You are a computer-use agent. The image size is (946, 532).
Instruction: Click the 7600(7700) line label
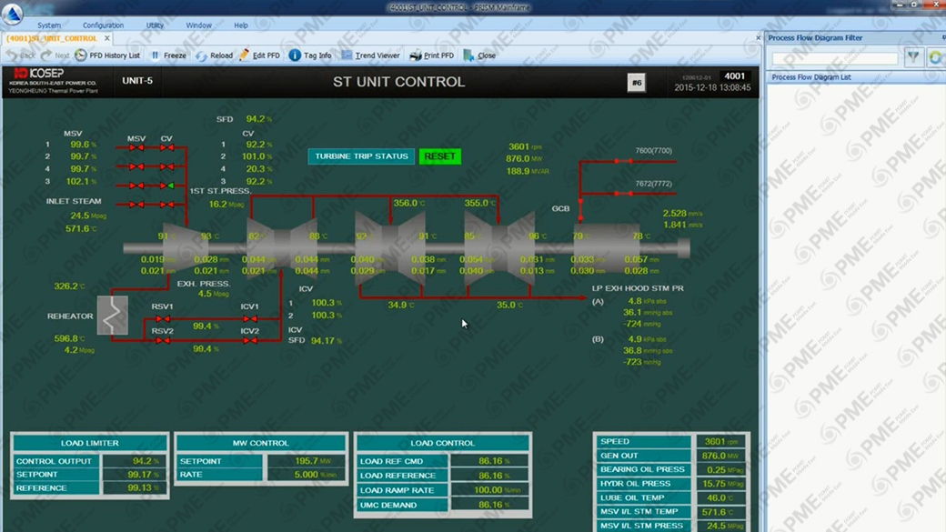(x=653, y=151)
